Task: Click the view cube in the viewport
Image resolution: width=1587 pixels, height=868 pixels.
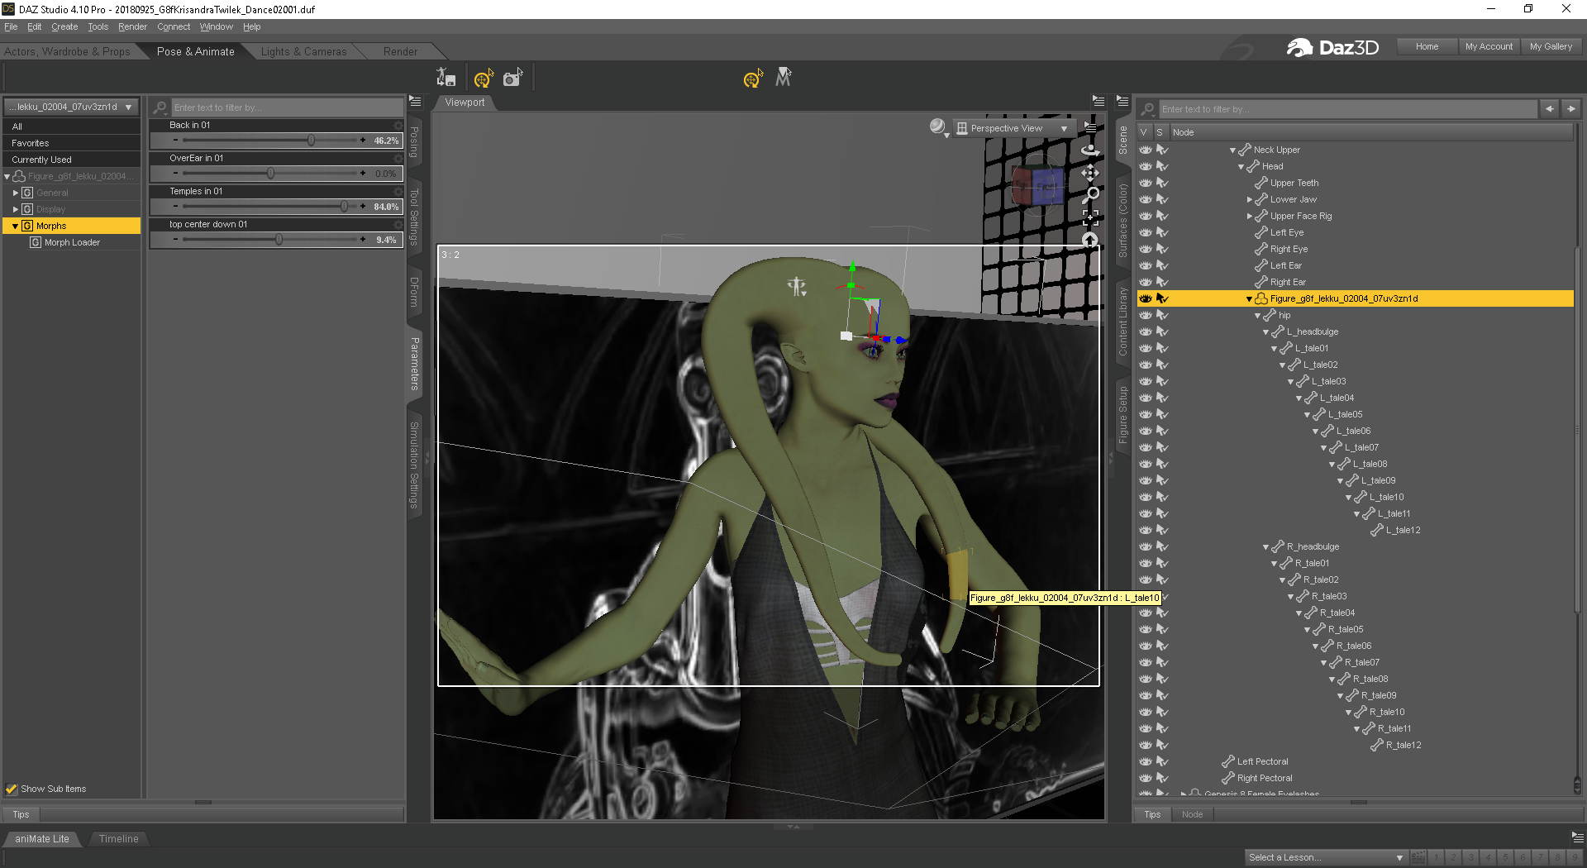Action: 1038,186
